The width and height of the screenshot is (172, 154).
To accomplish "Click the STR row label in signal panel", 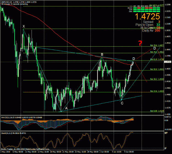I will tap(131, 10).
